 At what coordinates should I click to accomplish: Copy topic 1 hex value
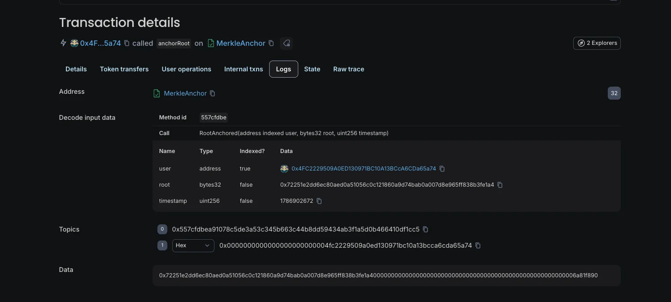point(478,245)
